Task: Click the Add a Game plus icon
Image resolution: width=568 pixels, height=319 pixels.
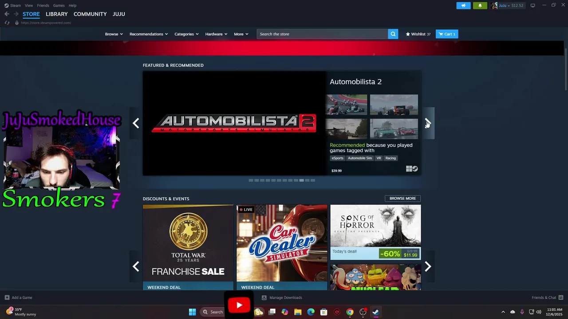Action: coord(7,298)
